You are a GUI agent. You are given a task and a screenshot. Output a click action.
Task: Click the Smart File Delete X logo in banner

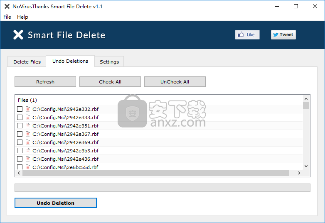(x=18, y=34)
